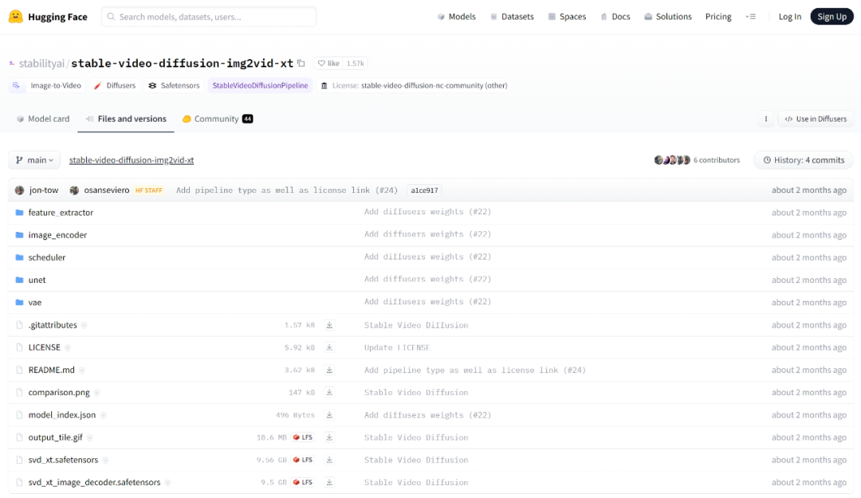Download comparison.png via download icon

329,393
